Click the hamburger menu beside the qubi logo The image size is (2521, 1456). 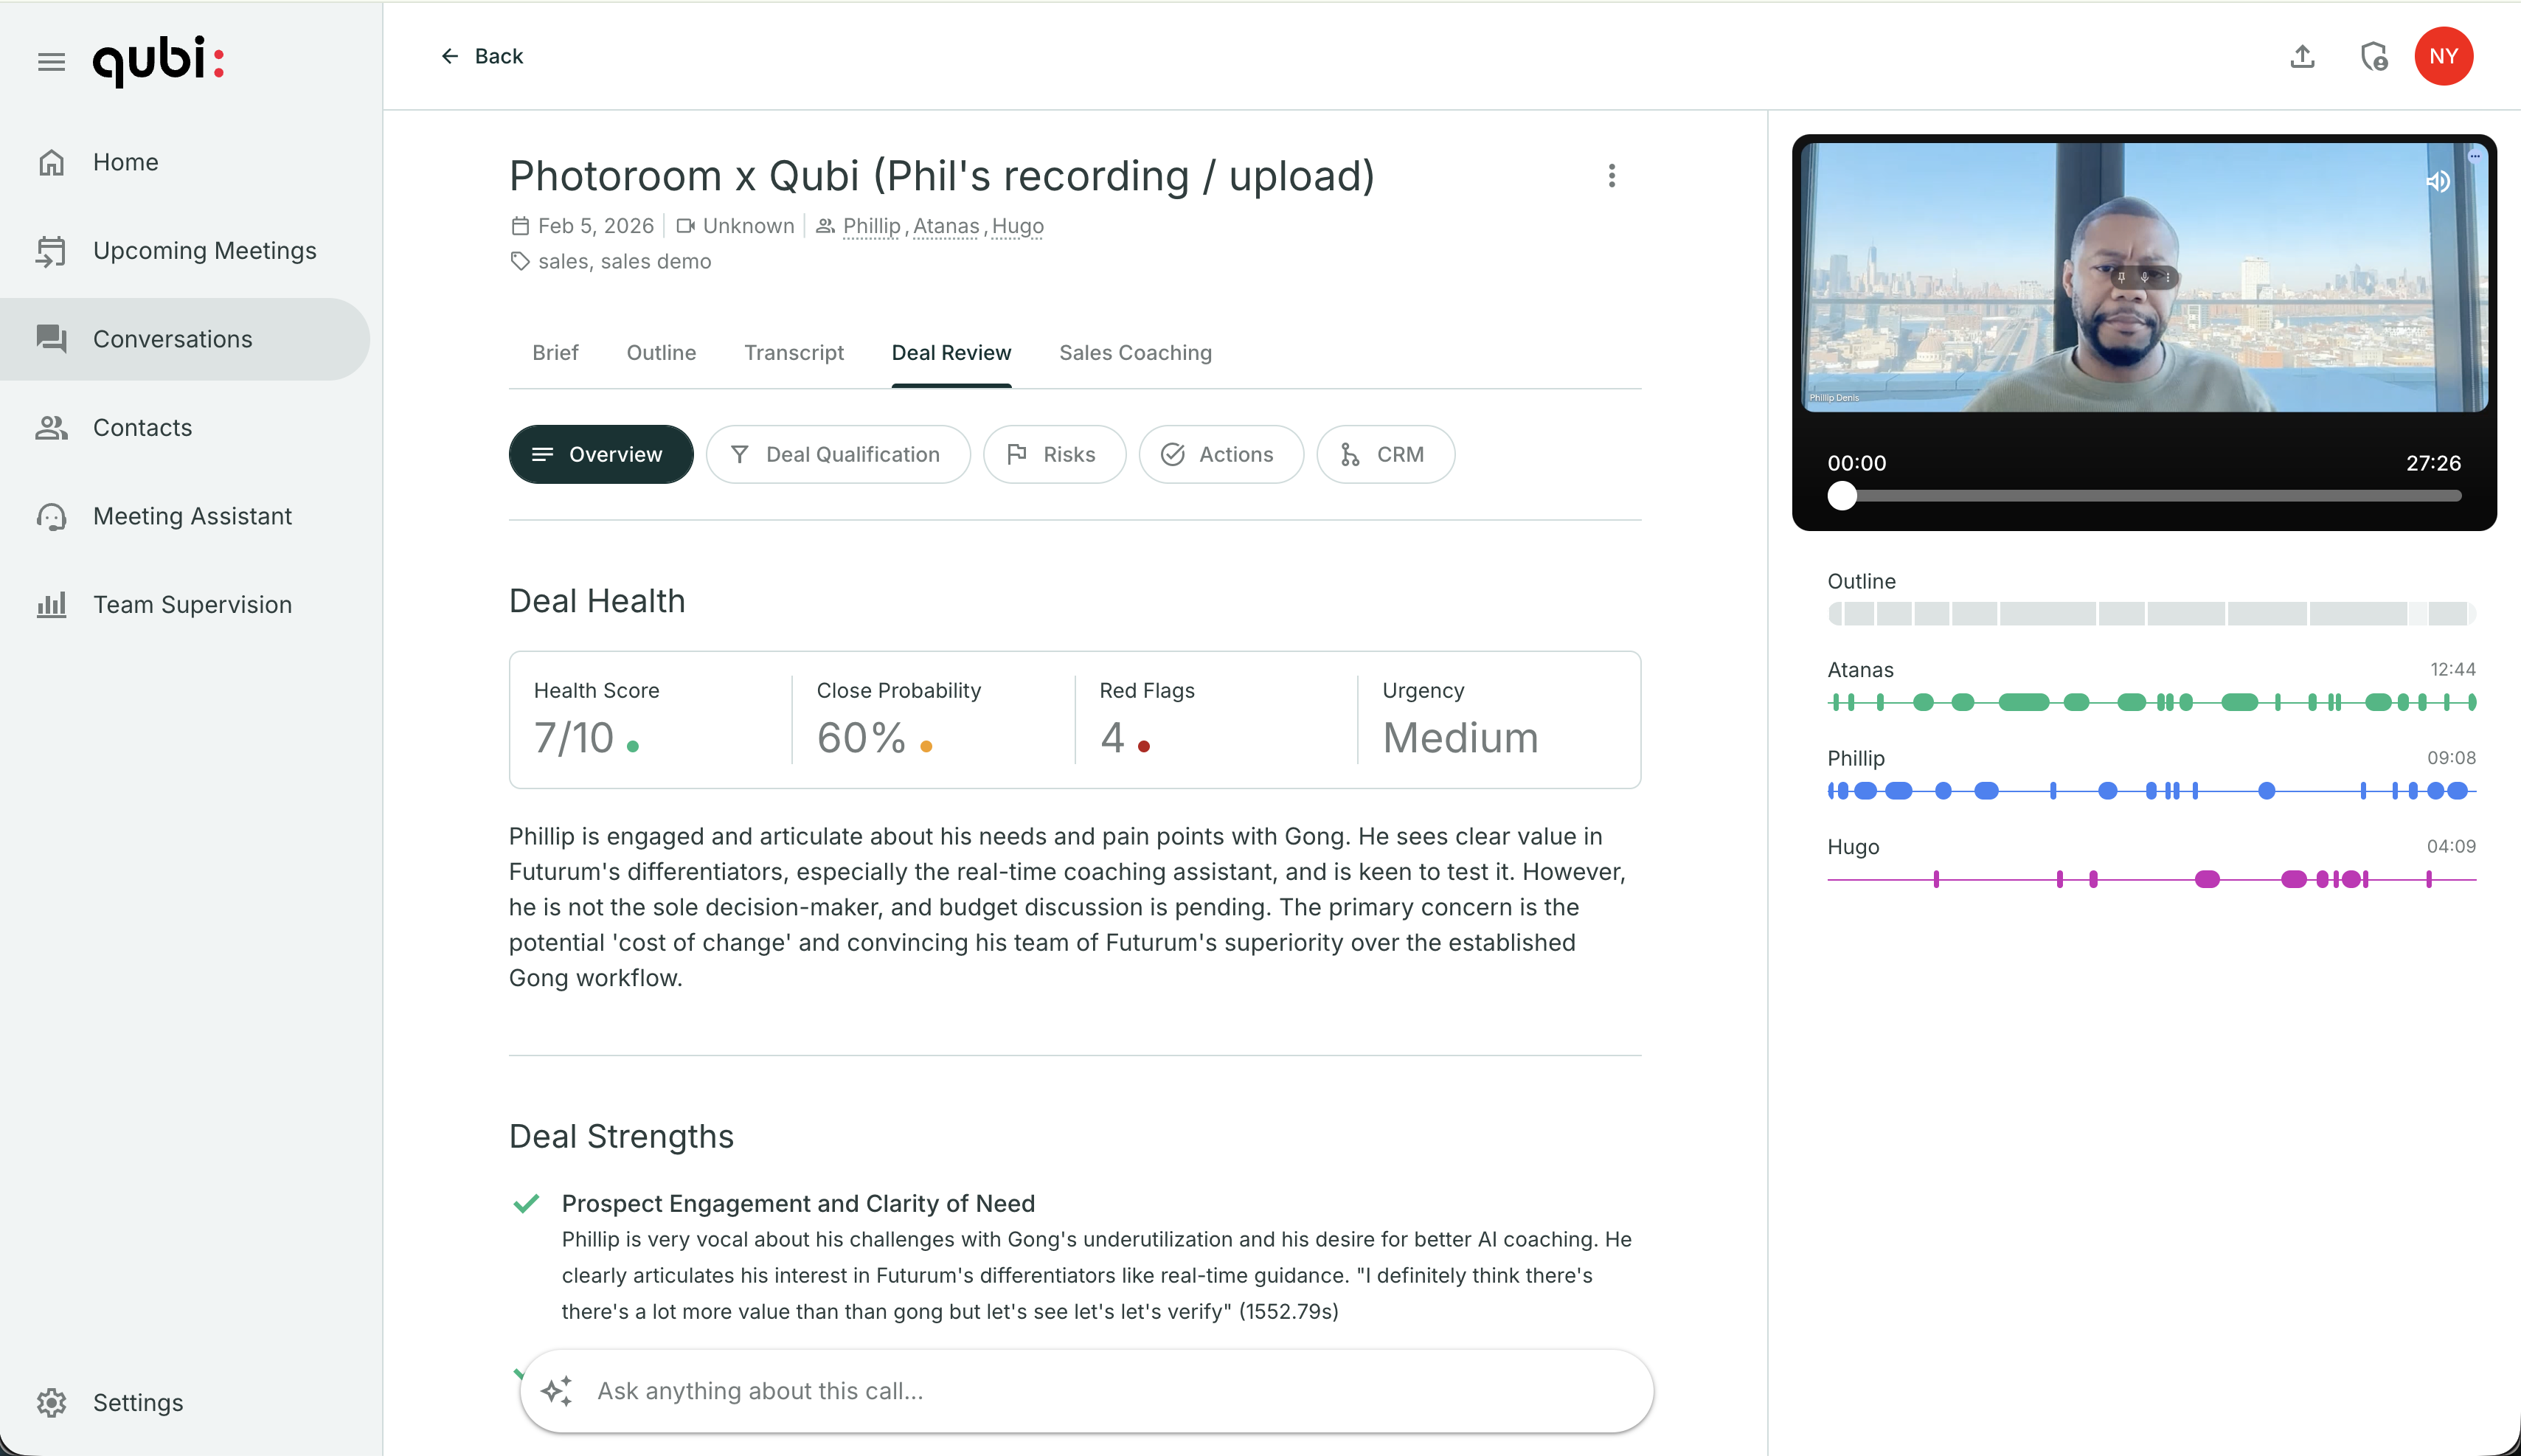[x=51, y=61]
